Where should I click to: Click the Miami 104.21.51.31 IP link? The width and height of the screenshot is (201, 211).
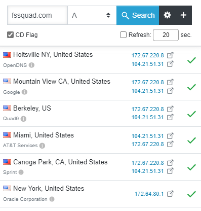(x=148, y=136)
